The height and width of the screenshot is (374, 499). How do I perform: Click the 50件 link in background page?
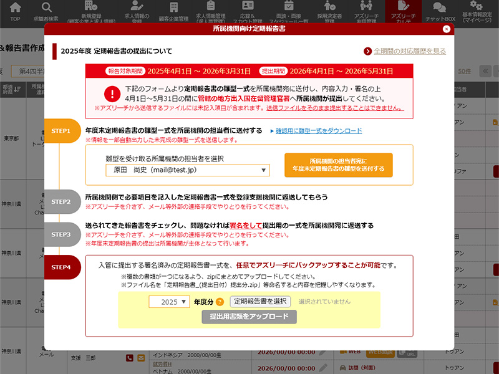[464, 71]
